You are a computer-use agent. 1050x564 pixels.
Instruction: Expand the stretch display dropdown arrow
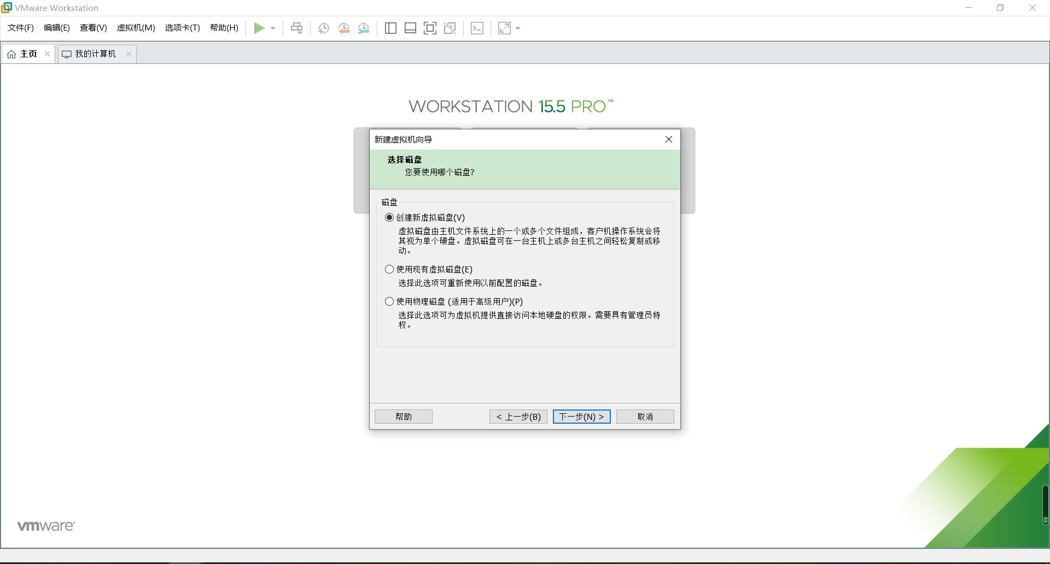click(x=518, y=28)
